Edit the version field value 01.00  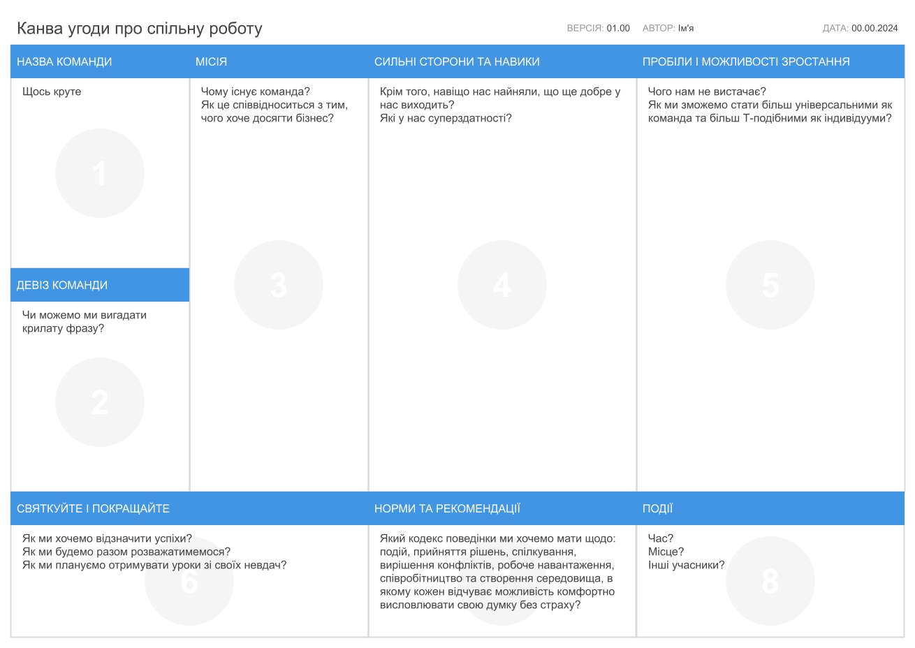pos(617,29)
